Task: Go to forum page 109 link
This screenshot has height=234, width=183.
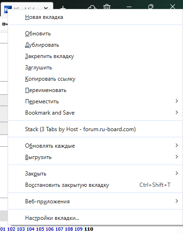Action: point(78,229)
